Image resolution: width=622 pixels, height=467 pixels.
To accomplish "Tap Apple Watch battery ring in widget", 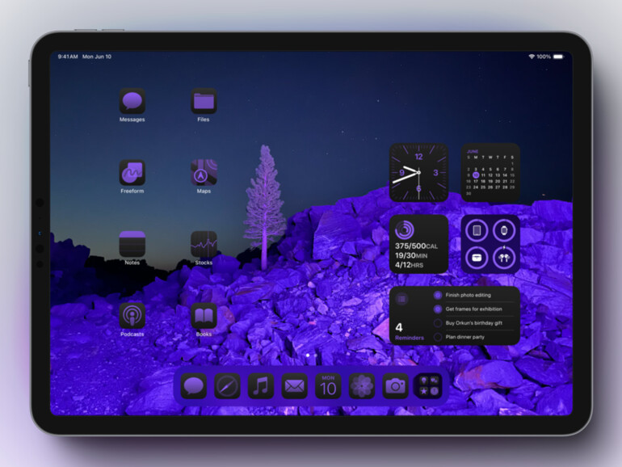I will 504,230.
